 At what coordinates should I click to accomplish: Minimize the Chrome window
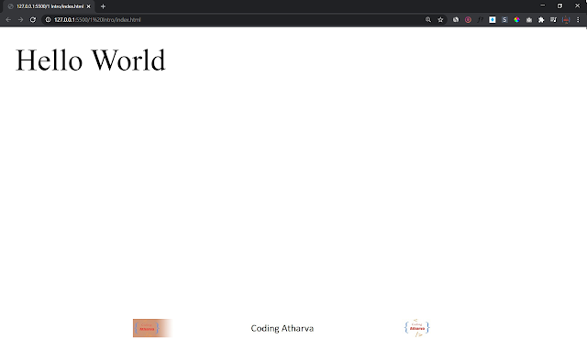(543, 5)
